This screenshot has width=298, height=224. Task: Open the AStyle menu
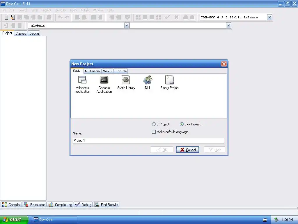(x=85, y=10)
